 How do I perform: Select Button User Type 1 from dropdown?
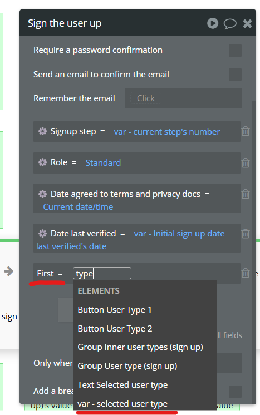pos(145,310)
